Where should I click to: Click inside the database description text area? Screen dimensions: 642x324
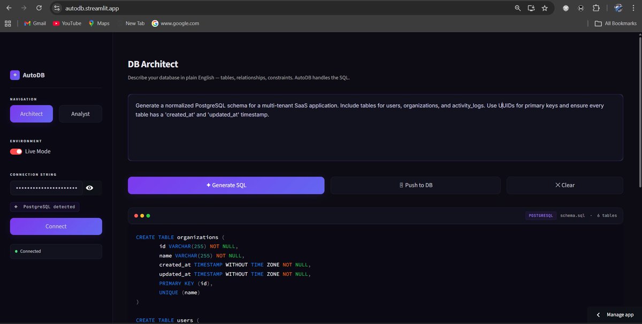375,128
